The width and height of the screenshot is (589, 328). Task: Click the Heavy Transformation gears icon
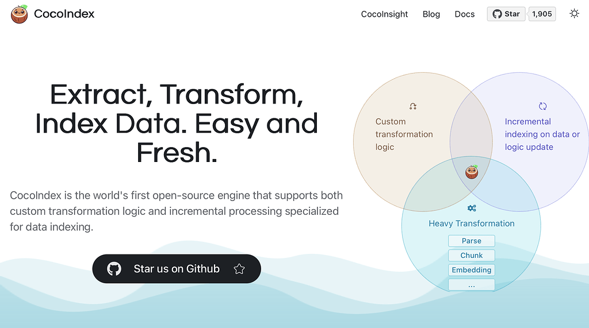tap(472, 208)
